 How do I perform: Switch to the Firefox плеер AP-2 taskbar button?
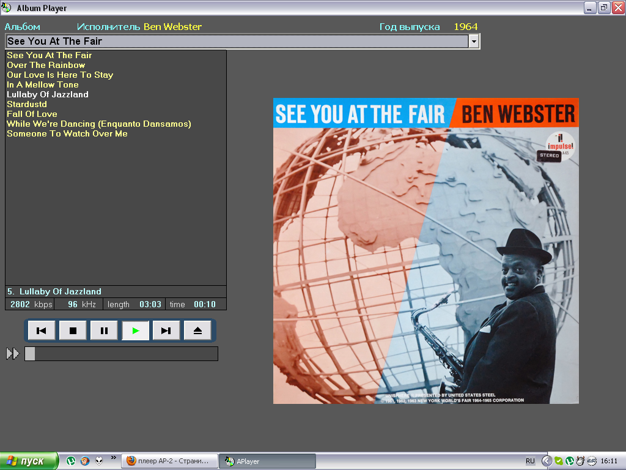(170, 461)
